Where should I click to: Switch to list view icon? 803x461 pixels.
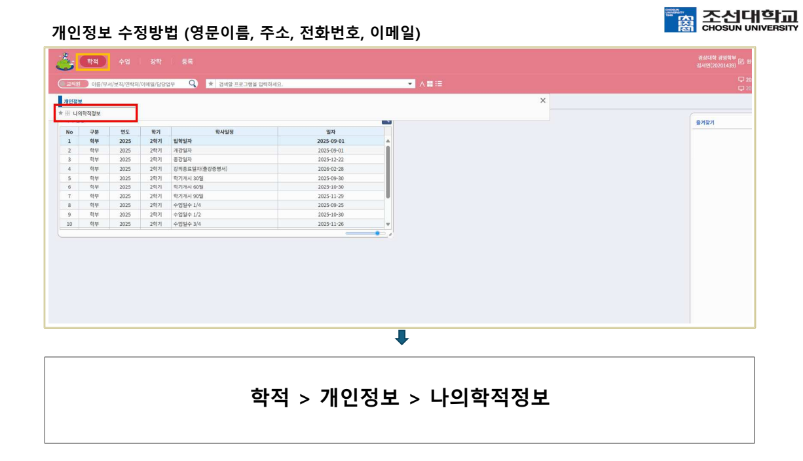click(x=438, y=84)
